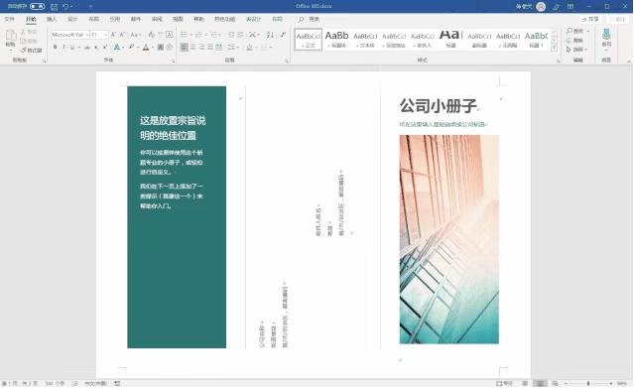Select Center alignment icon
This screenshot has height=388, width=634.
click(192, 48)
